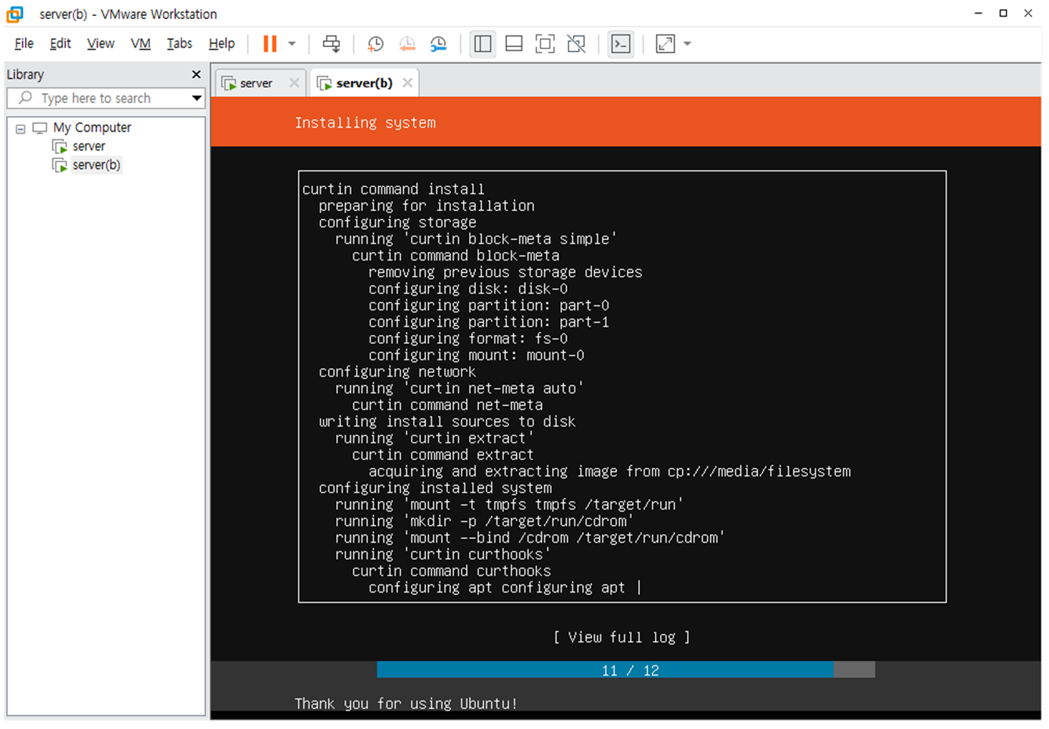This screenshot has height=729, width=1049.
Task: Open the console view
Action: (x=621, y=44)
